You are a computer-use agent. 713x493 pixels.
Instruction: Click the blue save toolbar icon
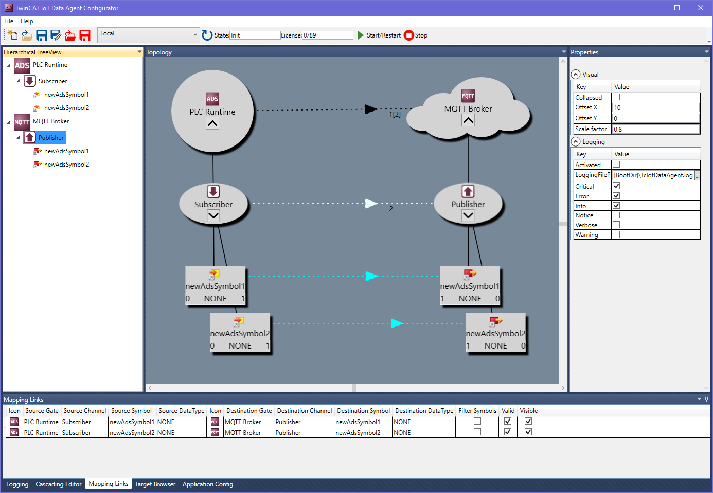coord(42,35)
